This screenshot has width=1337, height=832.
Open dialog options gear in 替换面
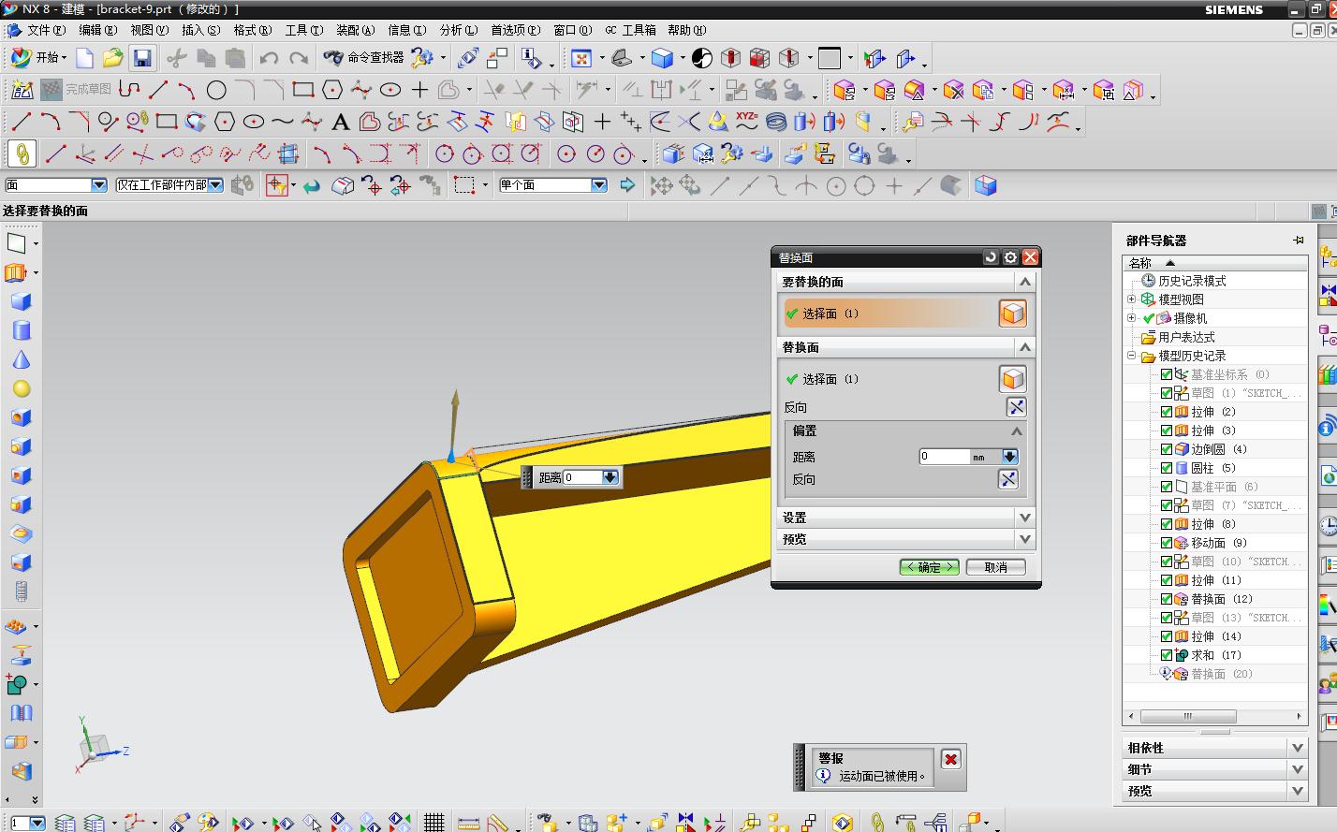[1010, 257]
